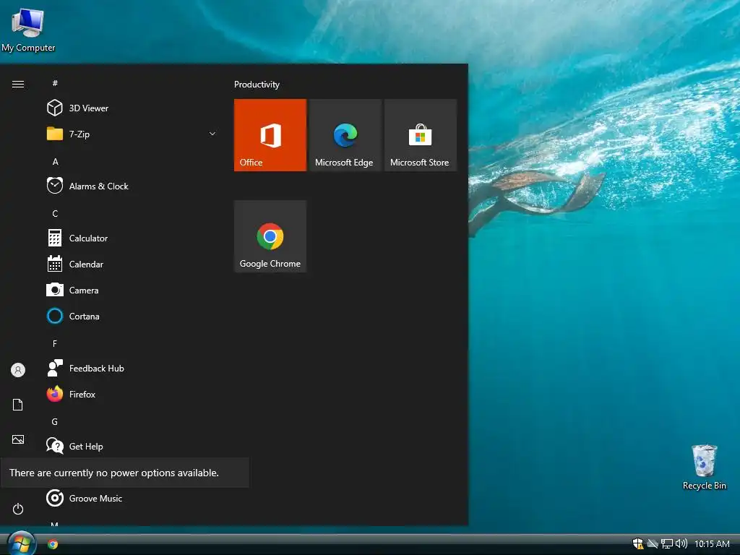Open the volume speaker tray icon
The height and width of the screenshot is (555, 740).
tap(681, 543)
